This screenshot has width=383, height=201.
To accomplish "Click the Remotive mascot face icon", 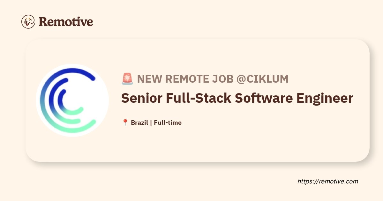I will click(x=28, y=22).
